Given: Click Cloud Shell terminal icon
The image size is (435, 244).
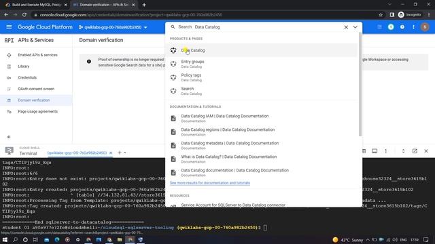Looking at the screenshot, I should point(9,150).
